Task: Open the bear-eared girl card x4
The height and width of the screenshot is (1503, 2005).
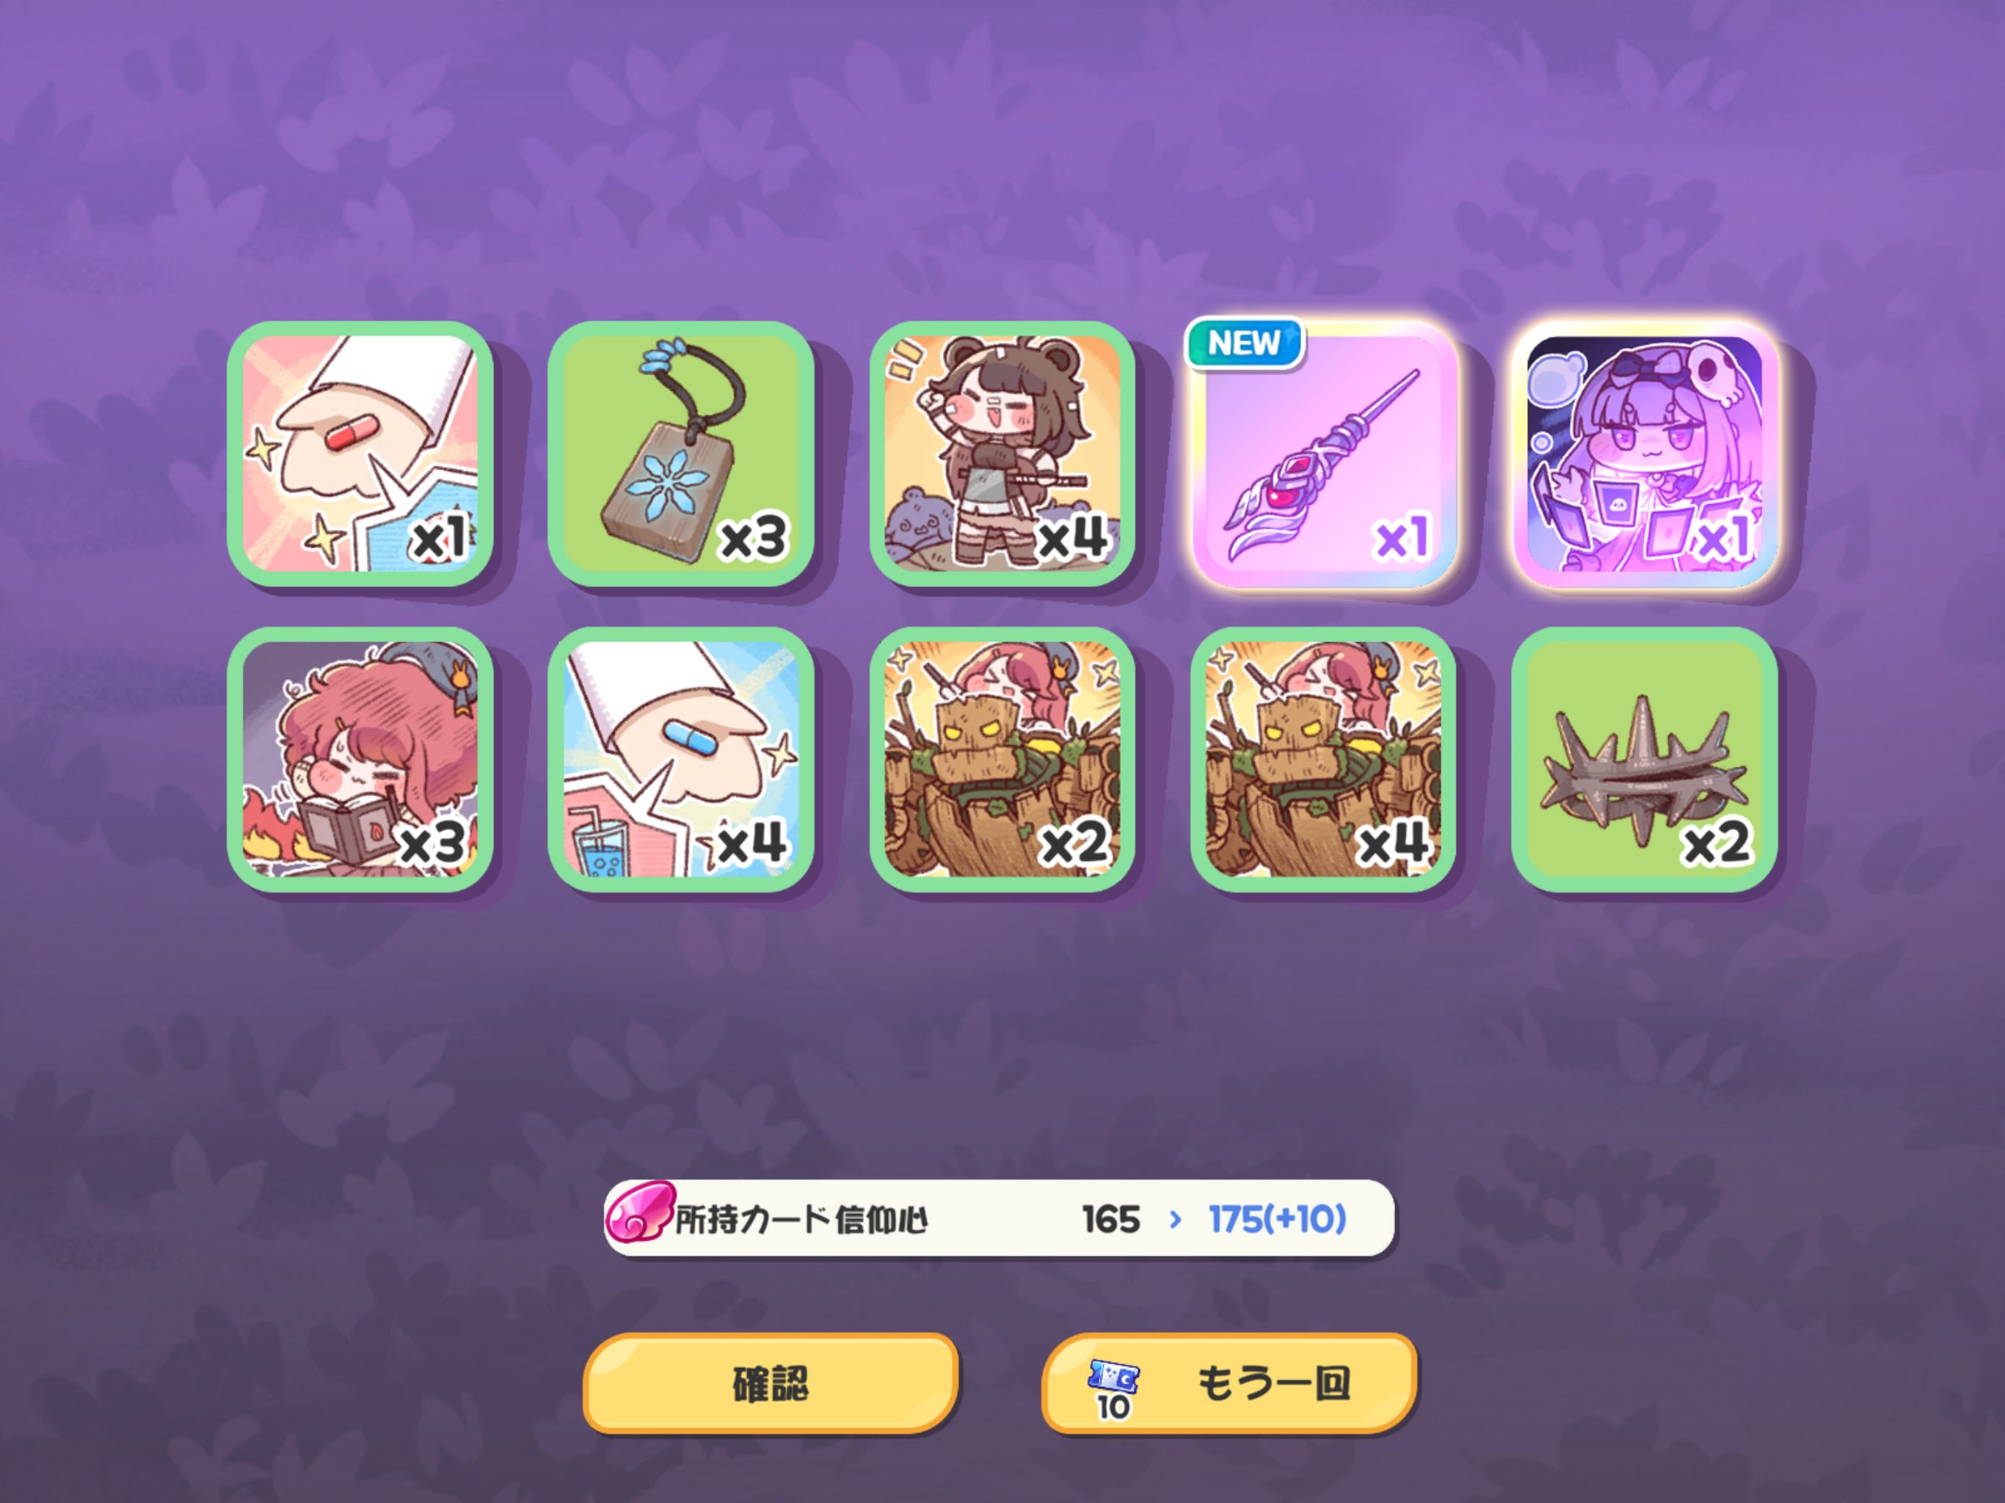Action: pos(1002,454)
